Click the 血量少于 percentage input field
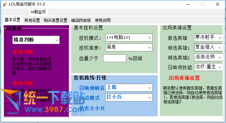The image size is (226, 123). 114,58
